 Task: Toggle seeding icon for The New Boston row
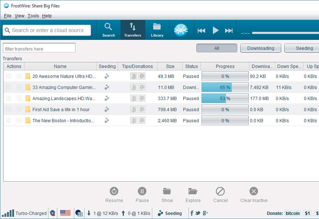pyautogui.click(x=107, y=121)
